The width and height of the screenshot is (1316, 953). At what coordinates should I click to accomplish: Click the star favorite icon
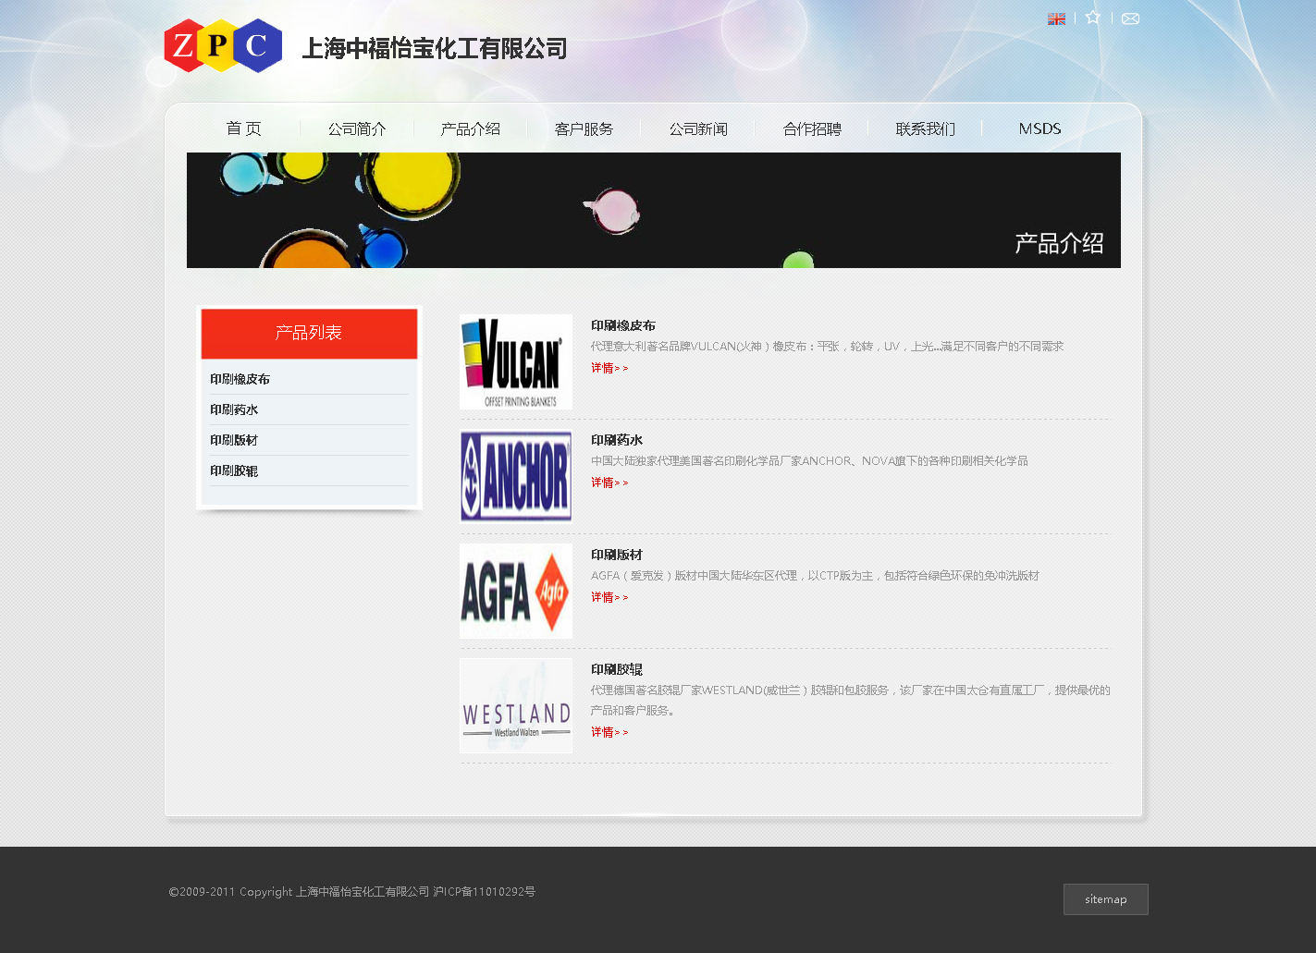pos(1093,18)
